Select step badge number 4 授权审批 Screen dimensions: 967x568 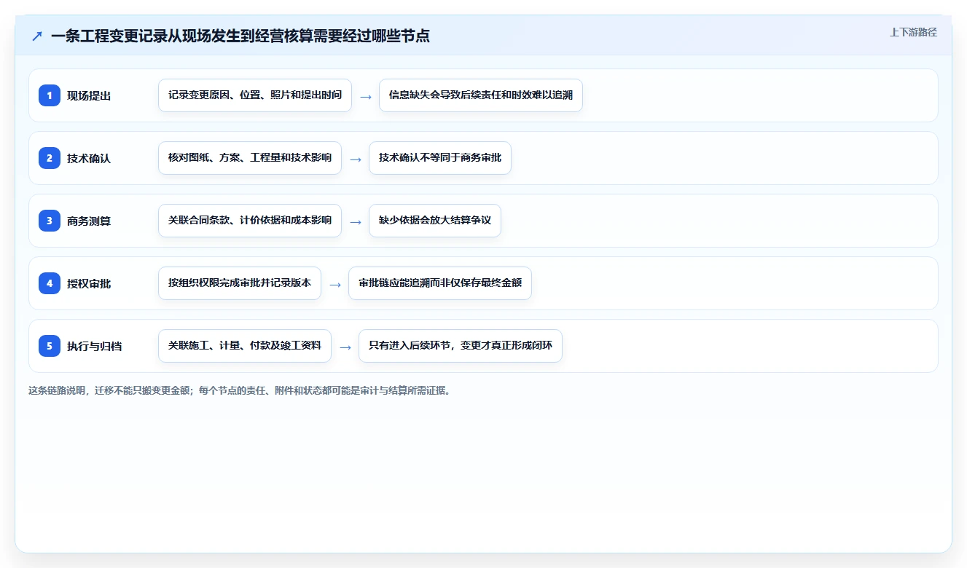[x=50, y=283]
